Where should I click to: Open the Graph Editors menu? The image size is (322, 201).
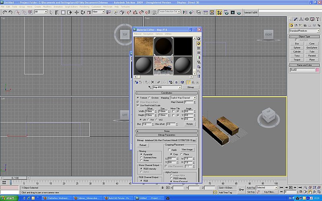(x=71, y=7)
